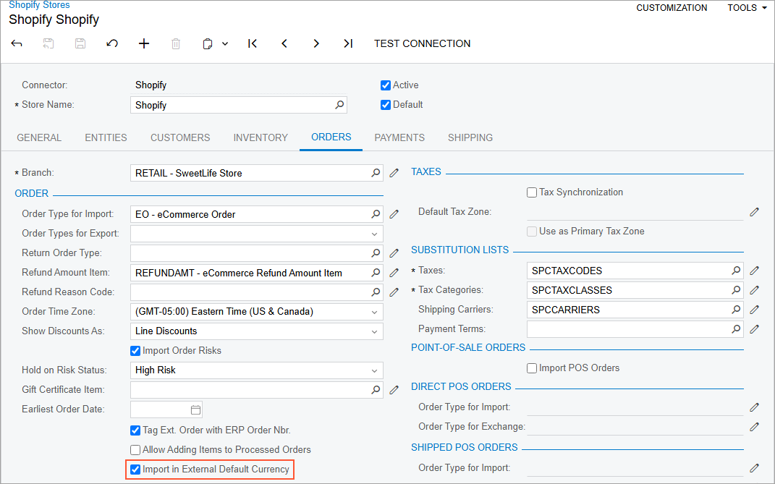Viewport: 775px width, 484px height.
Task: Open Earliest Order Date calendar picker
Action: [195, 409]
